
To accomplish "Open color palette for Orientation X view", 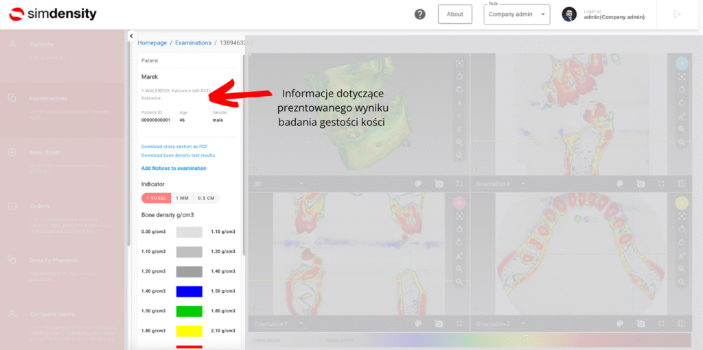I will [620, 184].
